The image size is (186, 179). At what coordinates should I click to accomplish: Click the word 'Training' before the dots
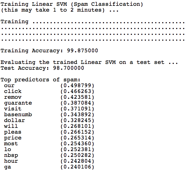(15, 22)
